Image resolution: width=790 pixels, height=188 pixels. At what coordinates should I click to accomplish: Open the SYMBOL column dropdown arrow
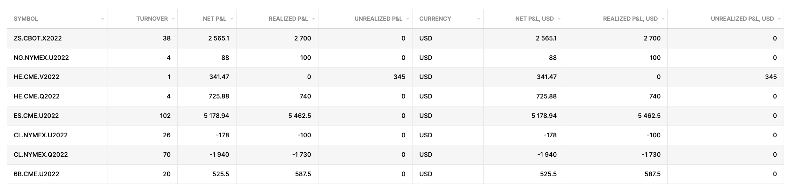pyautogui.click(x=102, y=19)
